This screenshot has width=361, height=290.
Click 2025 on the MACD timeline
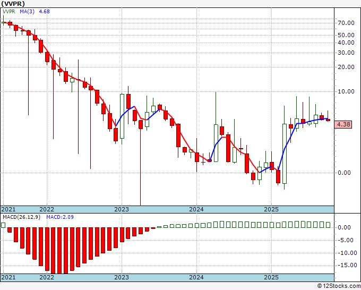tap(271, 277)
